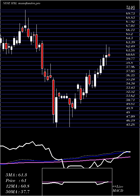Open the MACD inset panel
This screenshot has height=196, width=140.
pos(77,182)
